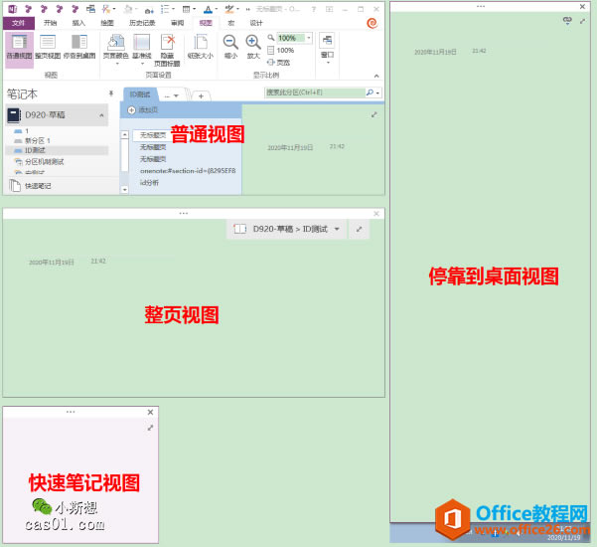The width and height of the screenshot is (597, 547).
Task: Click the ... handle of docked window
Action: click(x=481, y=7)
